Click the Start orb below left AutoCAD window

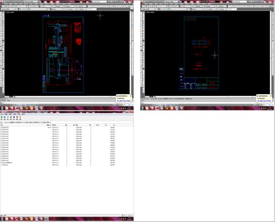coord(2,108)
